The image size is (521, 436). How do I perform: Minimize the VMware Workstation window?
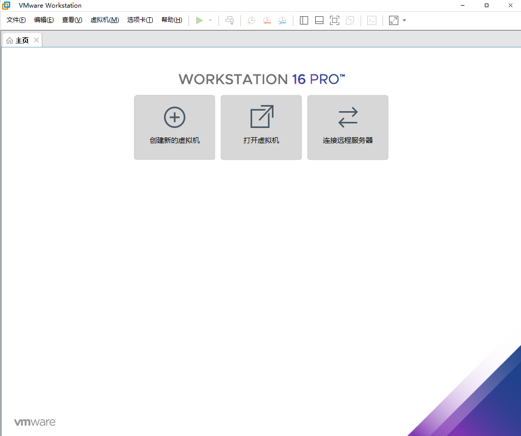(x=462, y=5)
